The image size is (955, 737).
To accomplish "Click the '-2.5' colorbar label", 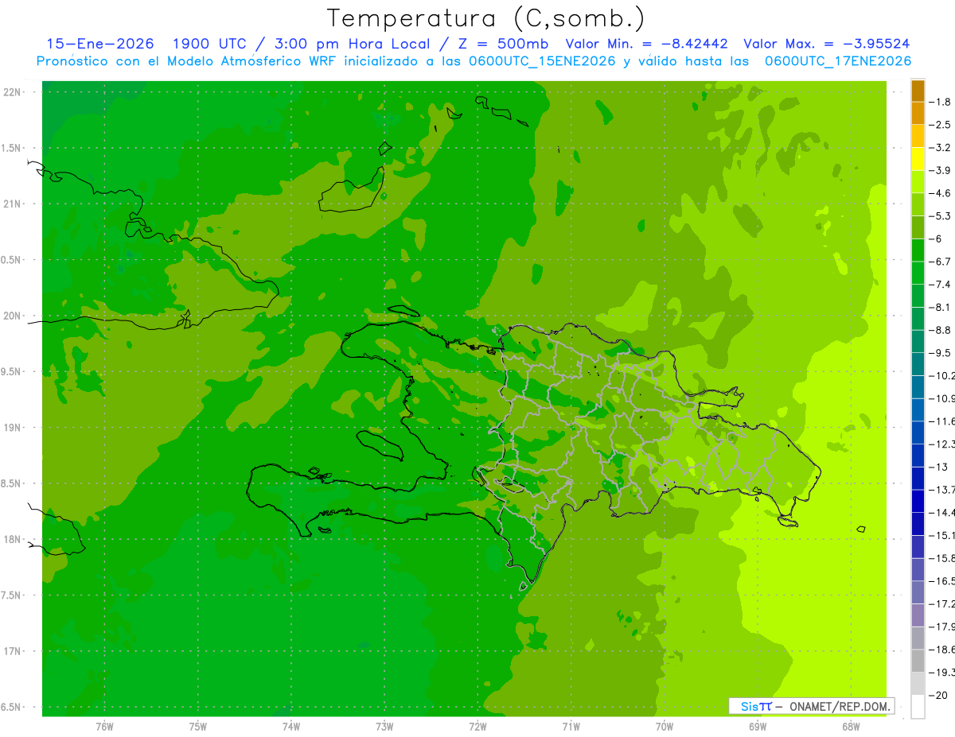I will tap(940, 125).
